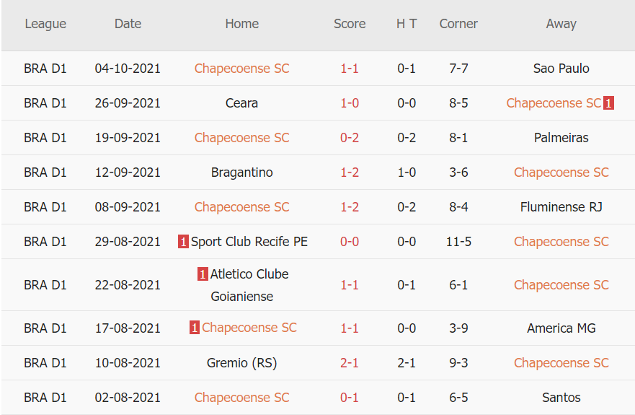Viewport: 635px width, 415px height.
Task: Click the 2-1 score in the Gremio match
Action: [350, 363]
